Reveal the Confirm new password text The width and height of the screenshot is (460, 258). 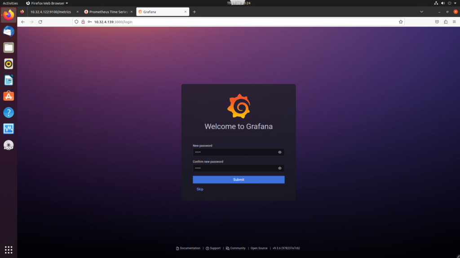pos(280,168)
